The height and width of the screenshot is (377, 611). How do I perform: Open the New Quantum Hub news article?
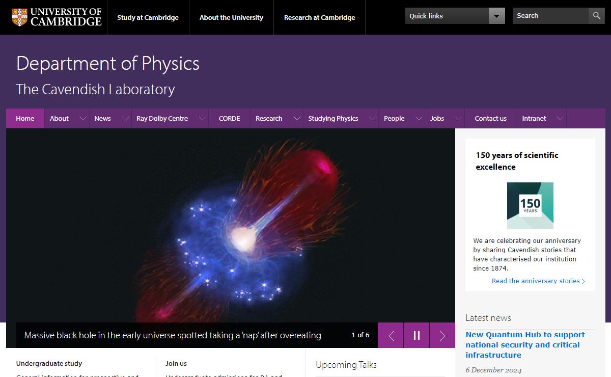(525, 345)
